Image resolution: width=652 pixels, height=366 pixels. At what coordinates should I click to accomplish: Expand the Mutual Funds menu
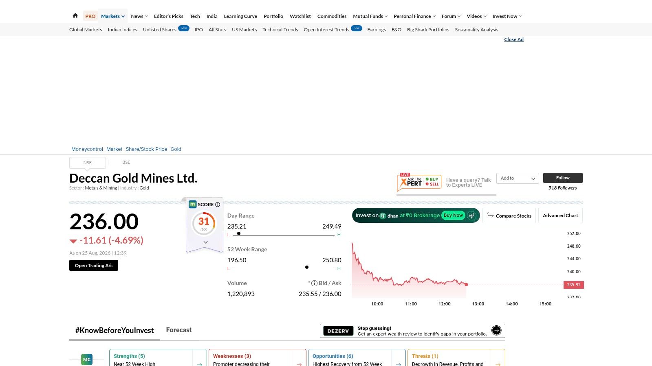coord(370,16)
